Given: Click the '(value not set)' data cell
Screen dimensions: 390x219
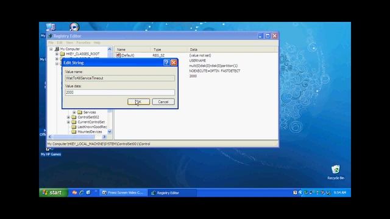Looking at the screenshot, I should [x=200, y=55].
